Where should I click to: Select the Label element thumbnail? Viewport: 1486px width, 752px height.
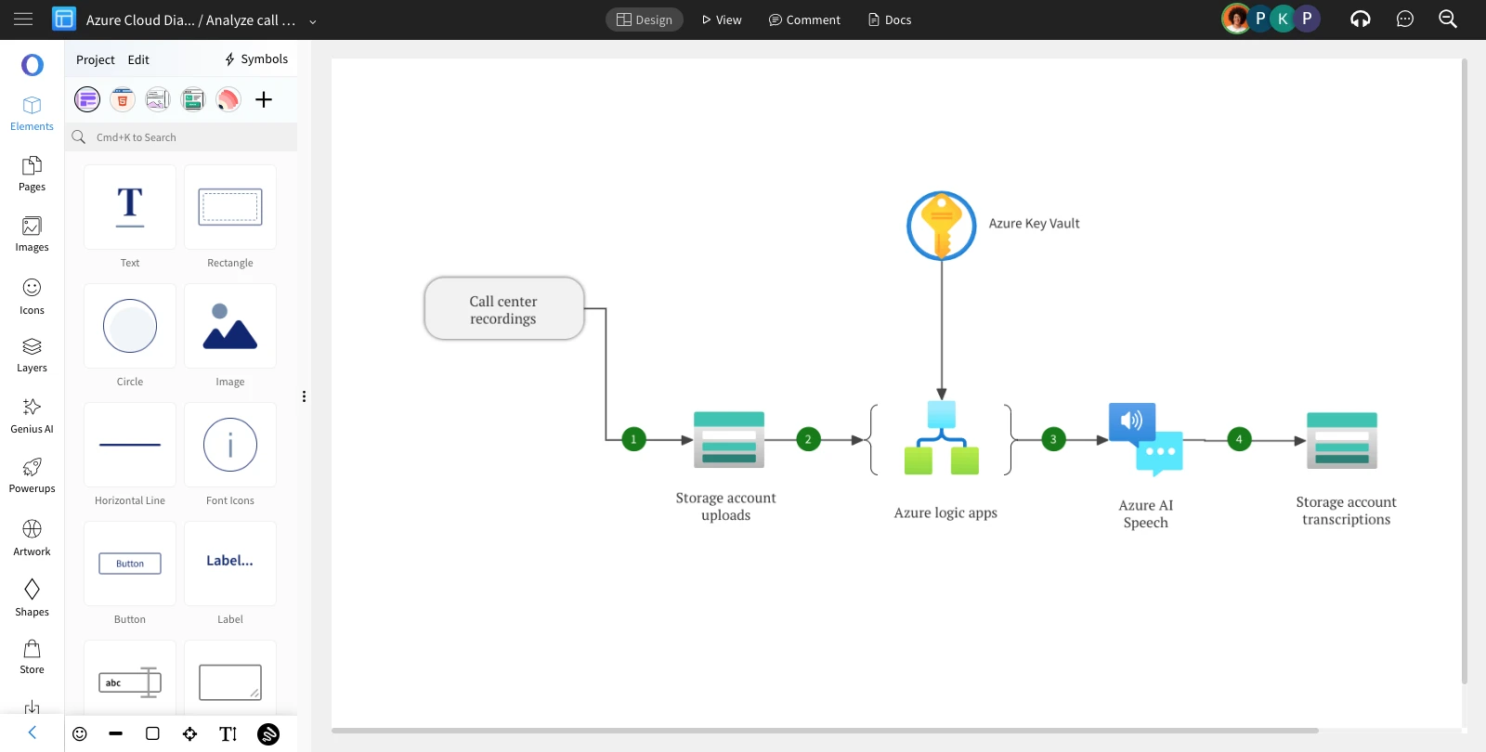(x=230, y=564)
